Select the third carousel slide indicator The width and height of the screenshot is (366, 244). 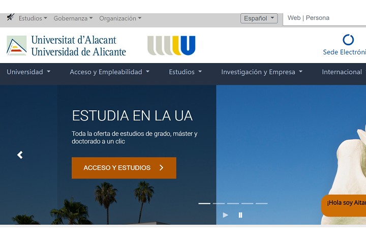coord(233,204)
